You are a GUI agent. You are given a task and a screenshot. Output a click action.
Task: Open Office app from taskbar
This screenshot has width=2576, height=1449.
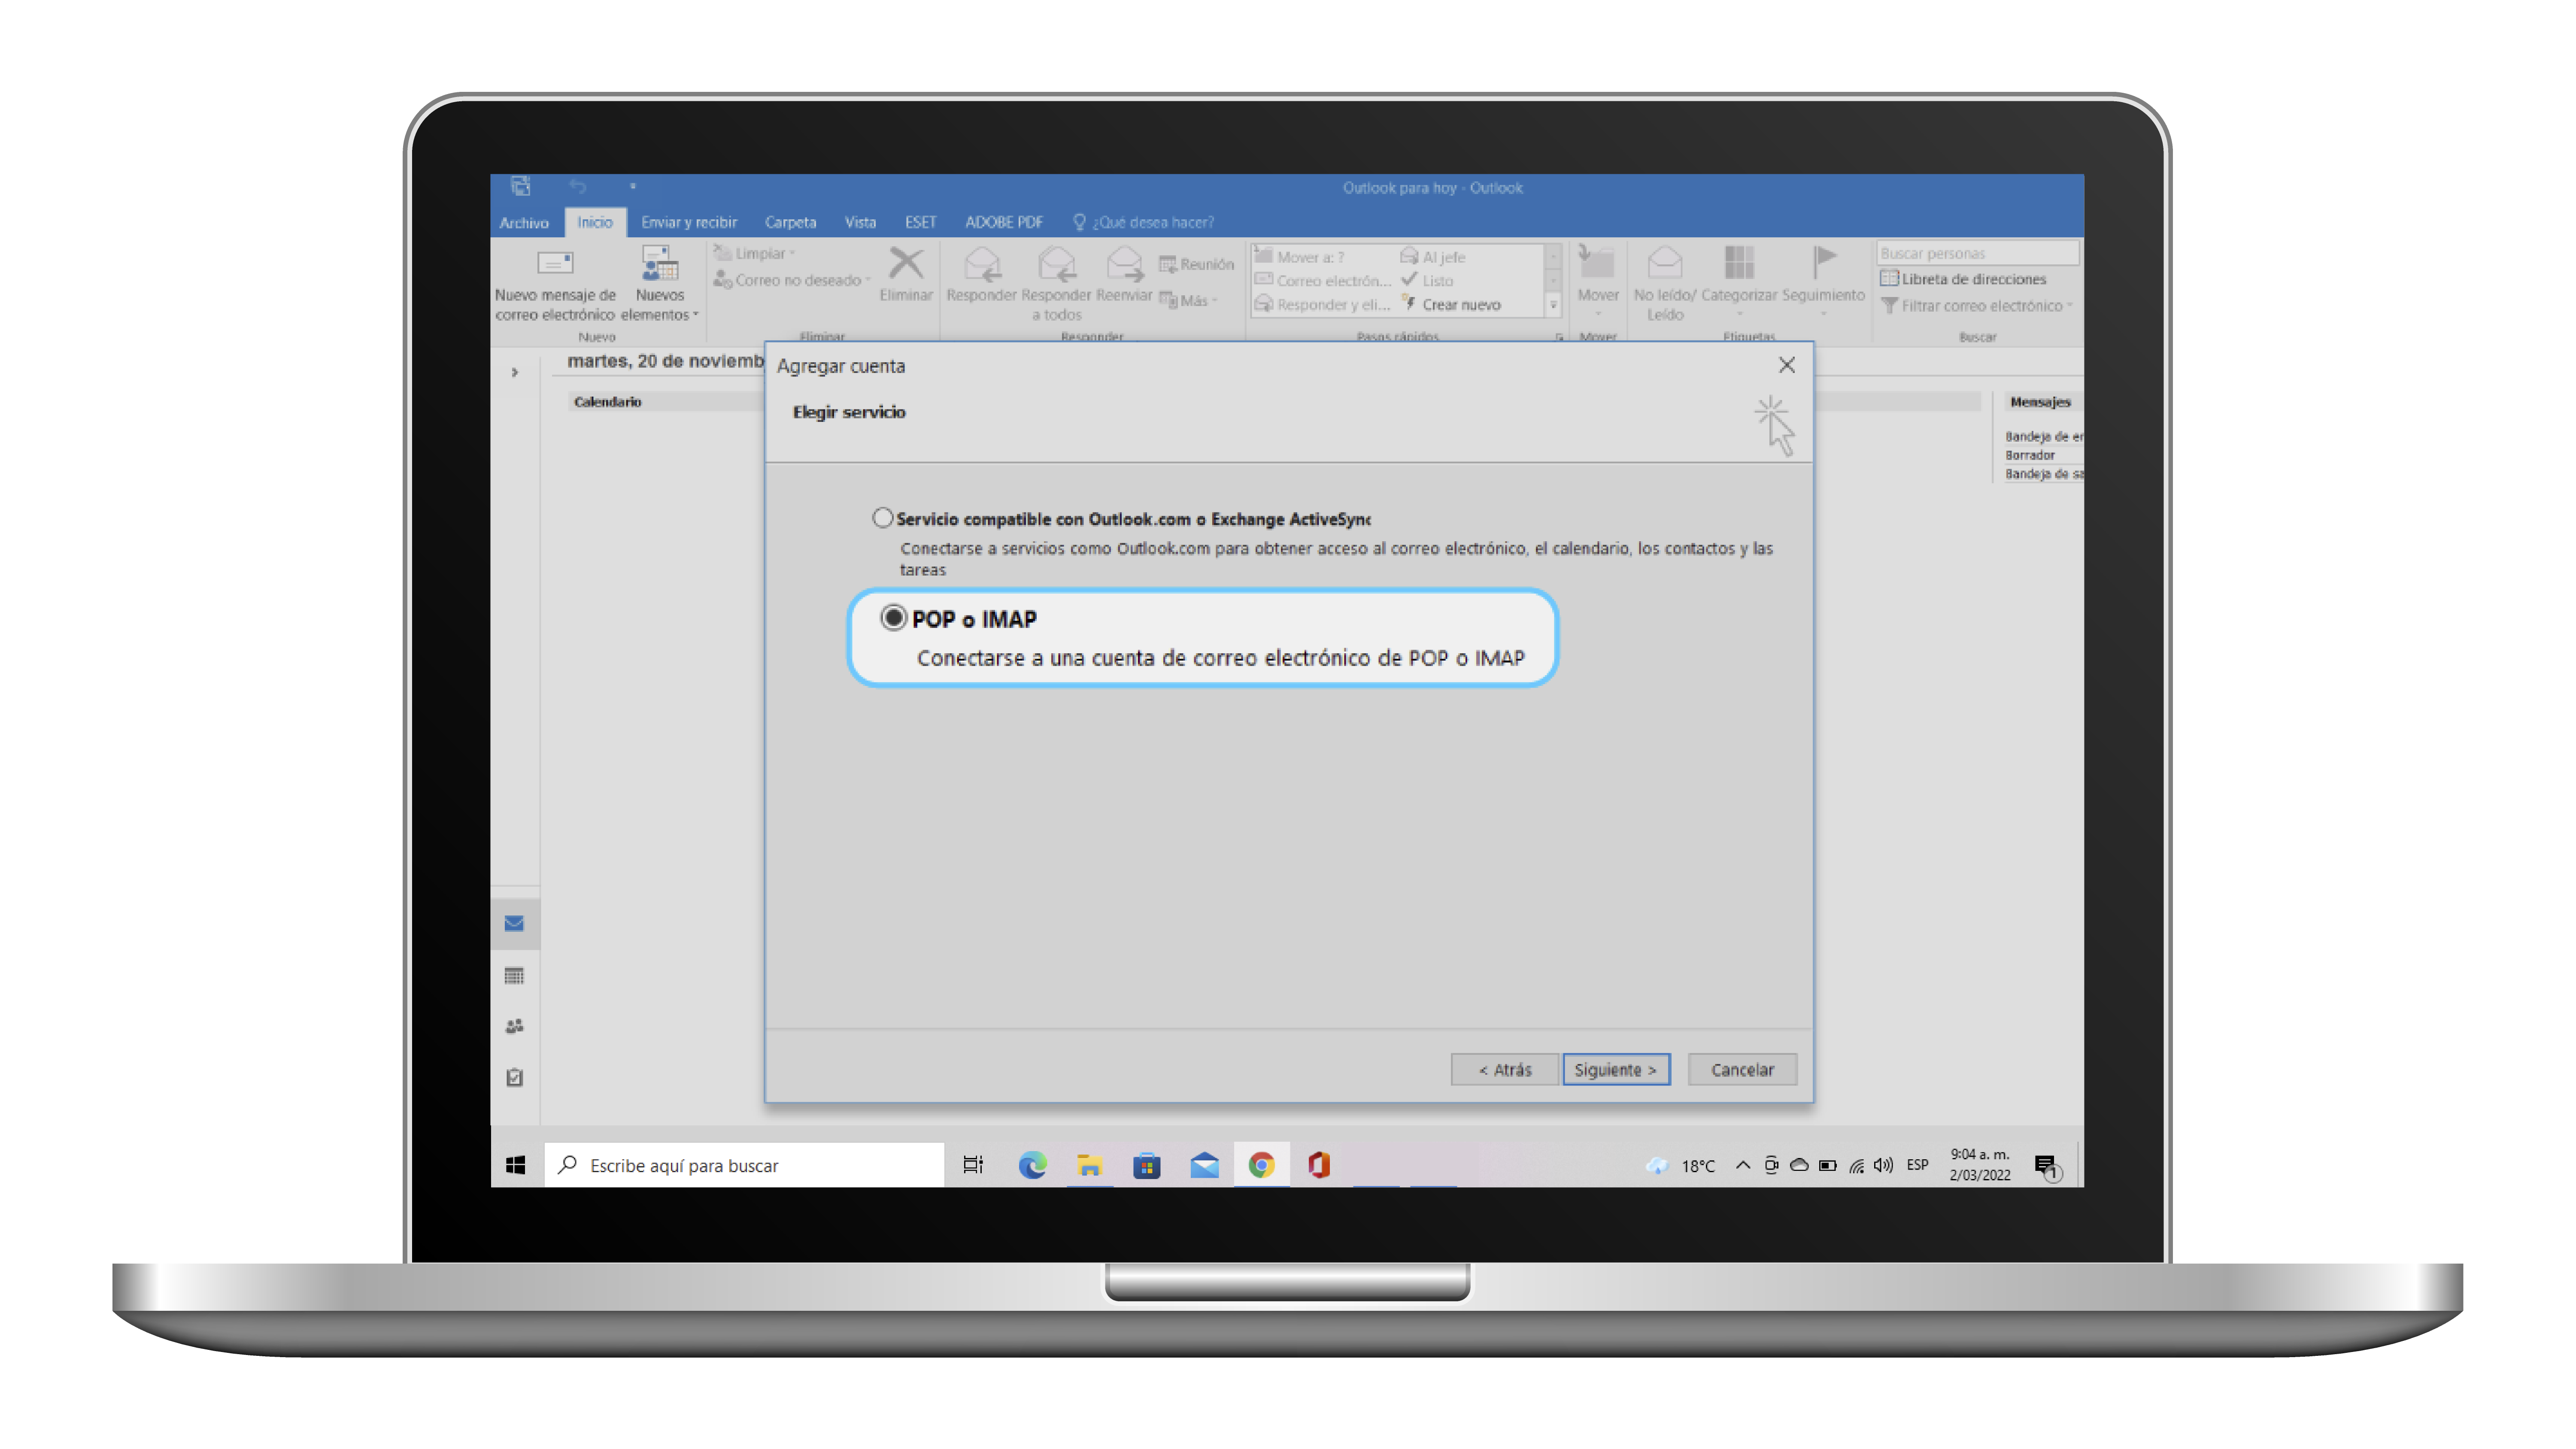pos(1319,1165)
